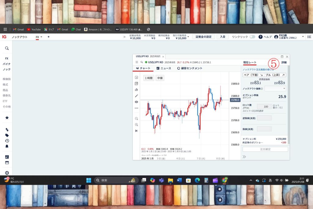
Task: Open the ノックアウト価格 dropdown
Action: [x=275, y=88]
